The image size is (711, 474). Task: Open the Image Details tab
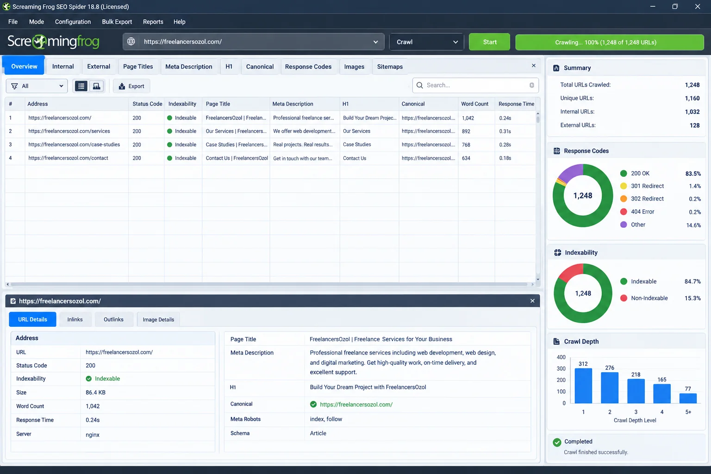158,319
